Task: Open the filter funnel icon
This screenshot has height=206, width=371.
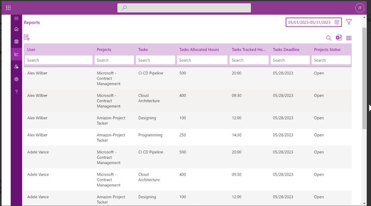Action: [x=349, y=22]
